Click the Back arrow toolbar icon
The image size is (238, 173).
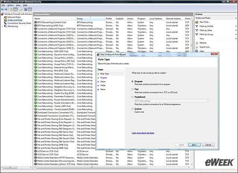(2, 9)
